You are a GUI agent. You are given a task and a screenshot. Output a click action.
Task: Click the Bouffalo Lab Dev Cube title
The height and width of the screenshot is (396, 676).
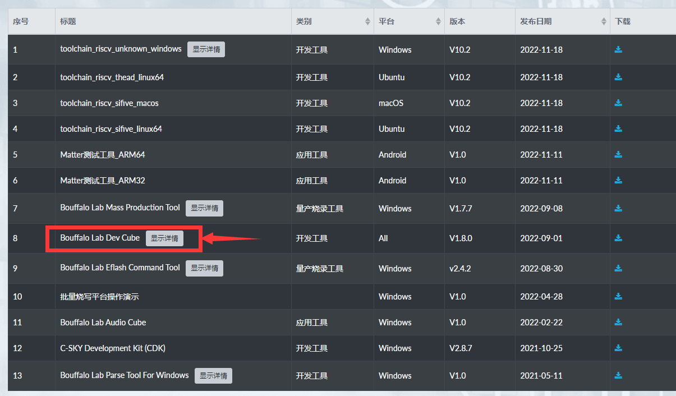(x=100, y=238)
